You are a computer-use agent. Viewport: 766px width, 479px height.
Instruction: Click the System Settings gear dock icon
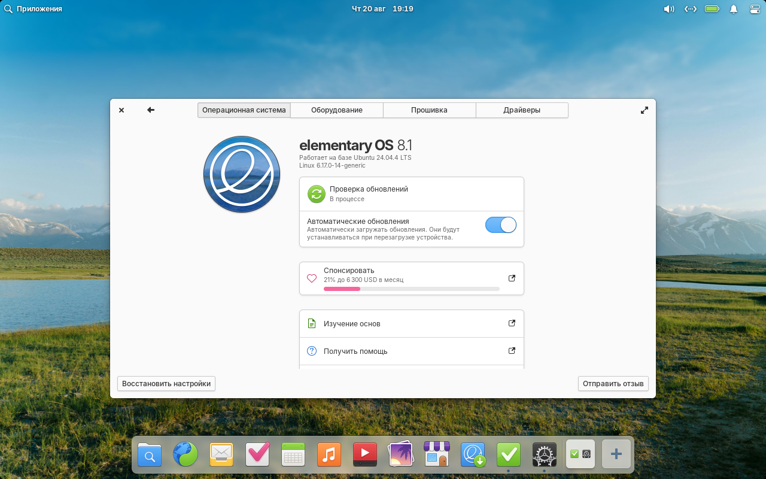coord(545,454)
